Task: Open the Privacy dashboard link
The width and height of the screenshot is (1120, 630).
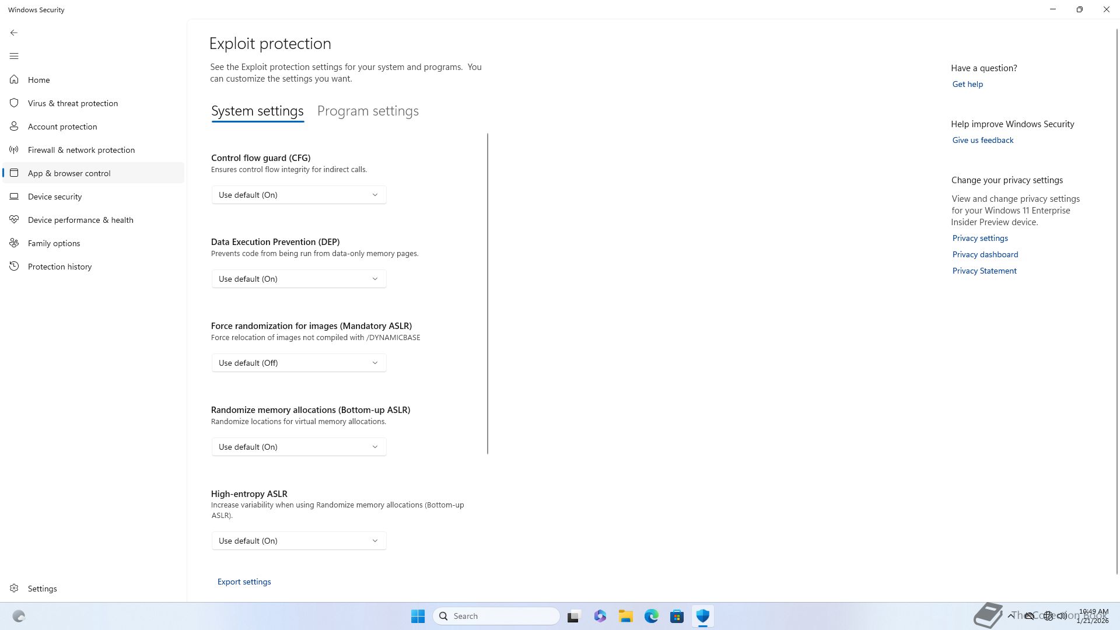Action: 985,254
